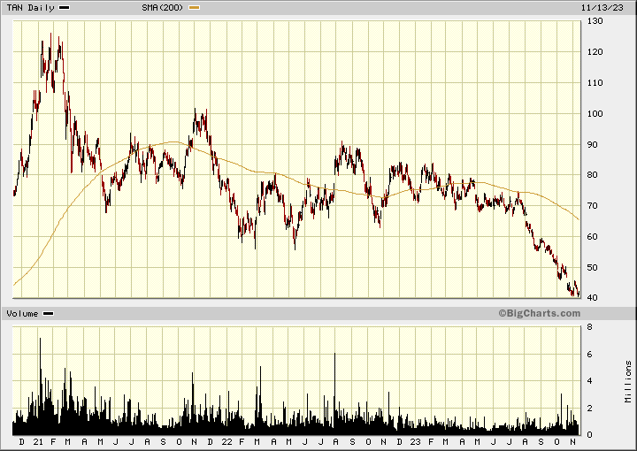Click the 22 year marker on time axis
This screenshot has height=451, width=637.
(226, 441)
